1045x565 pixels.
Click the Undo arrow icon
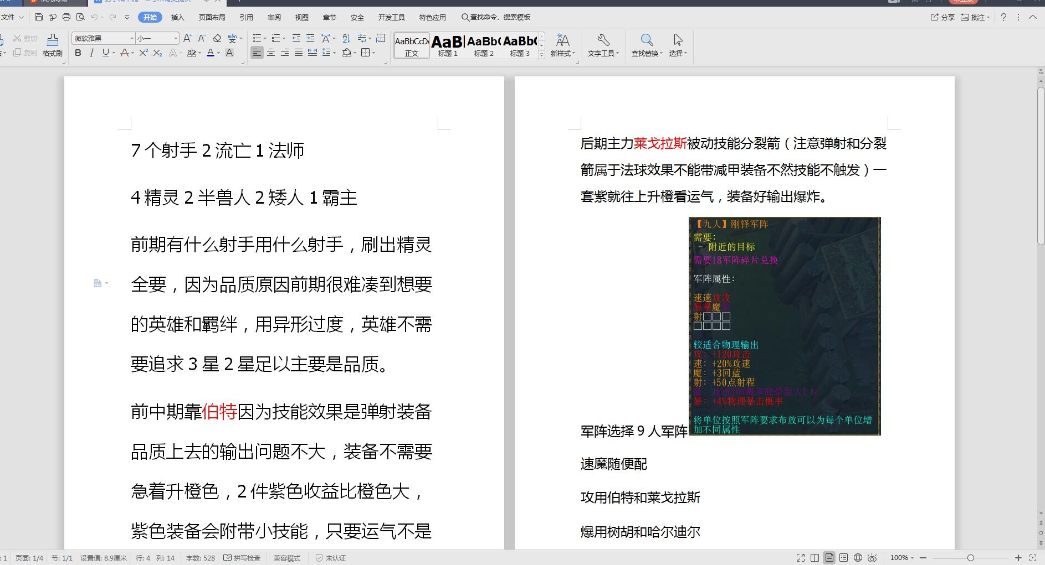tap(95, 17)
